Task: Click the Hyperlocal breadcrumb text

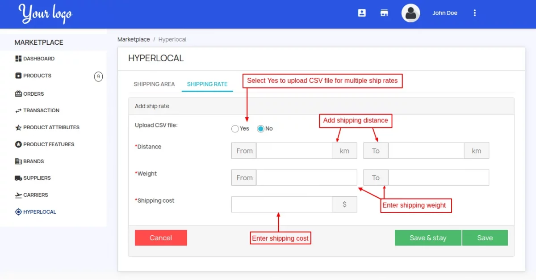Action: [172, 39]
